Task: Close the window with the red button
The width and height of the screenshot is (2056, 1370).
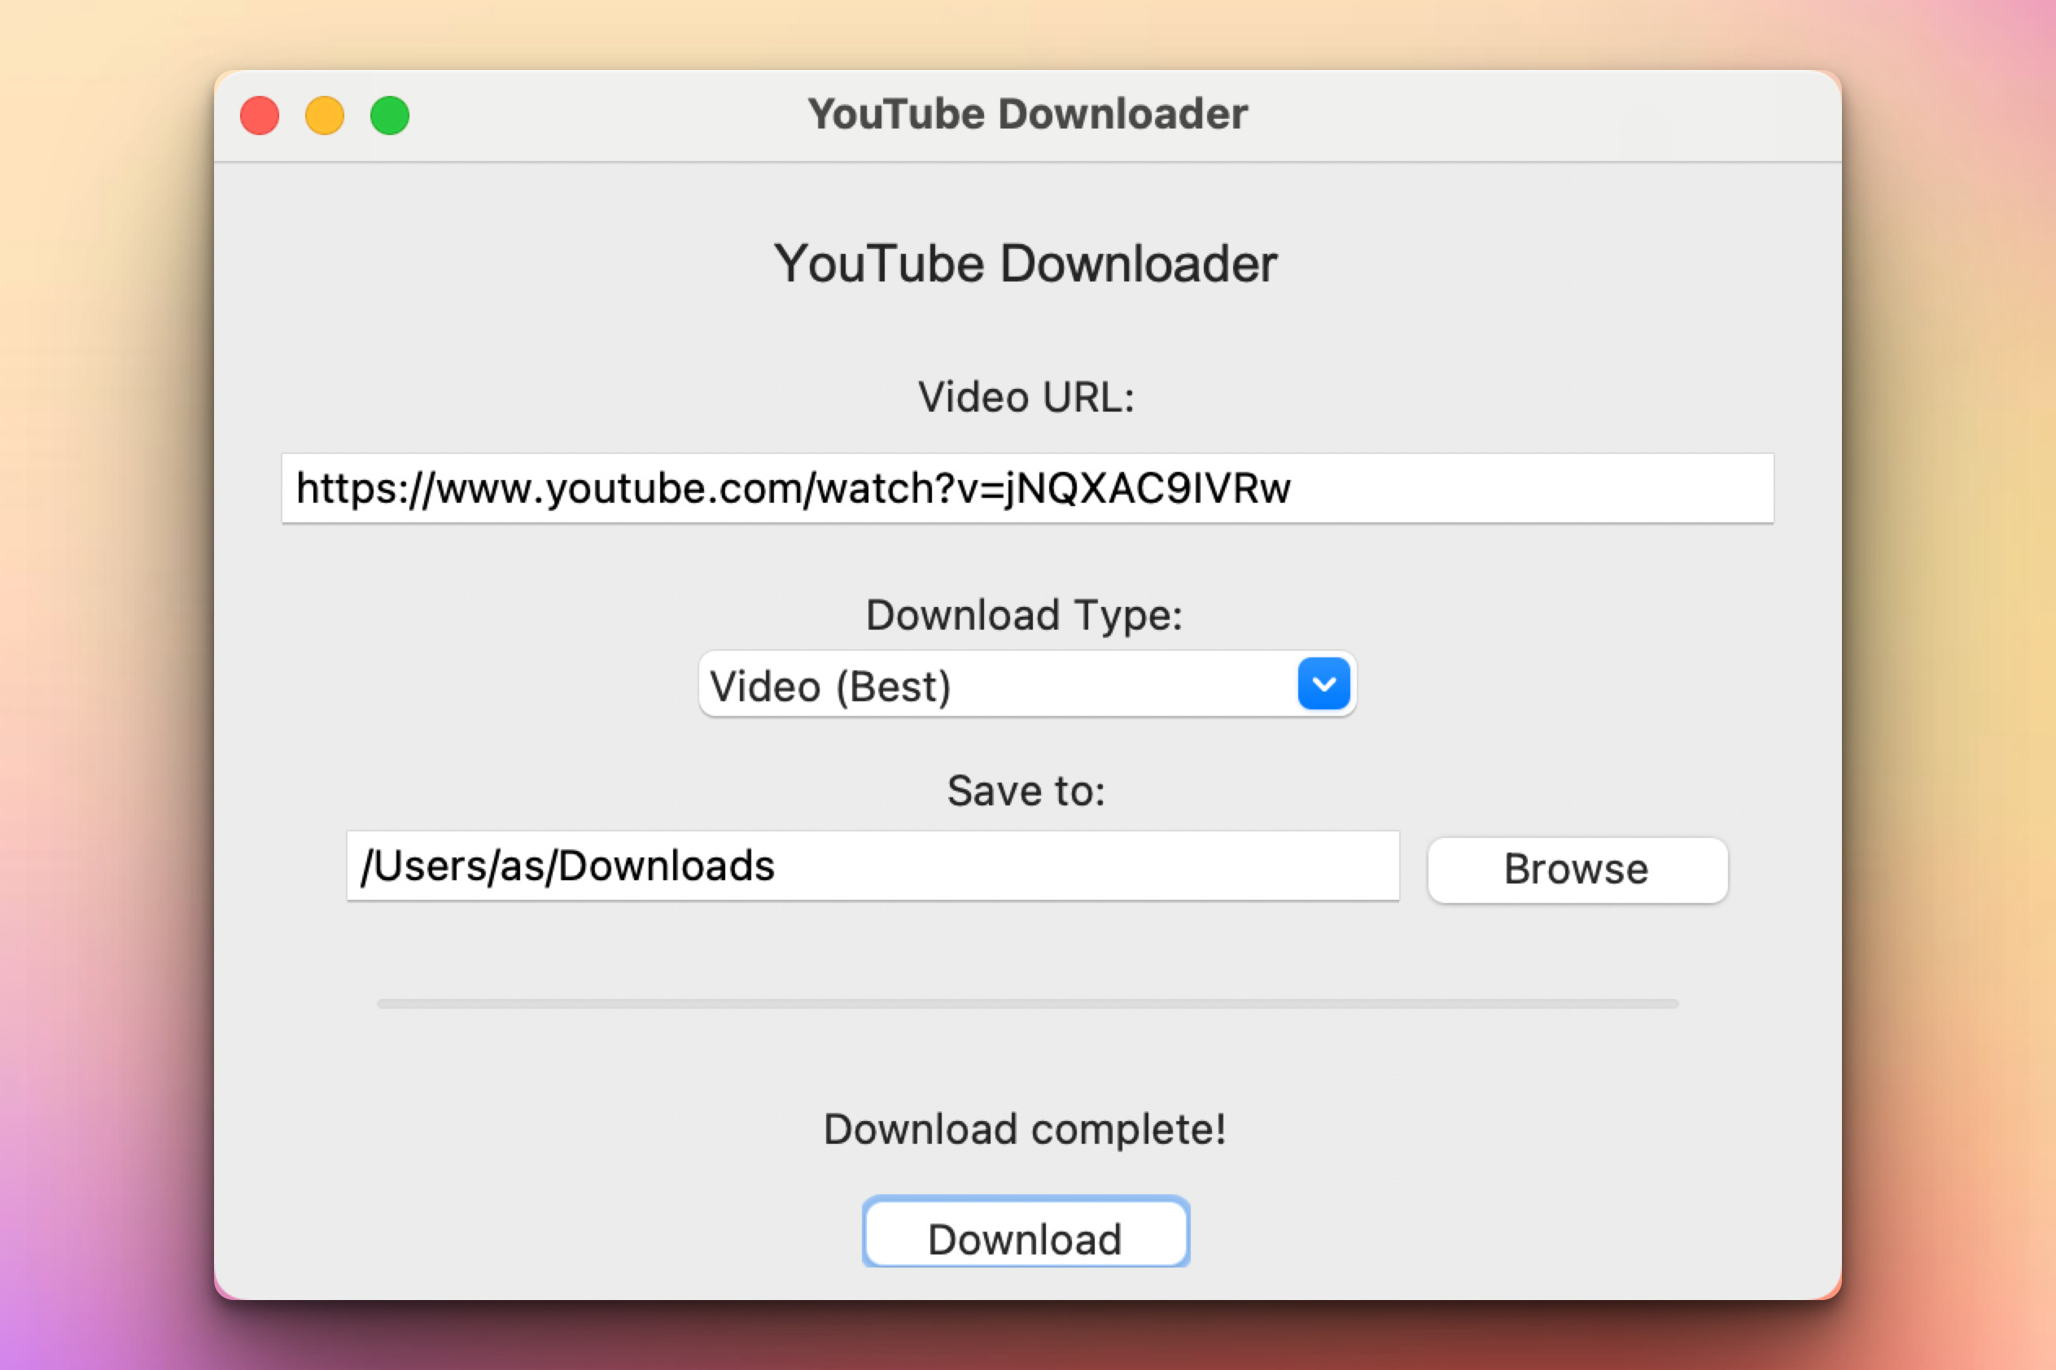Action: (260, 116)
